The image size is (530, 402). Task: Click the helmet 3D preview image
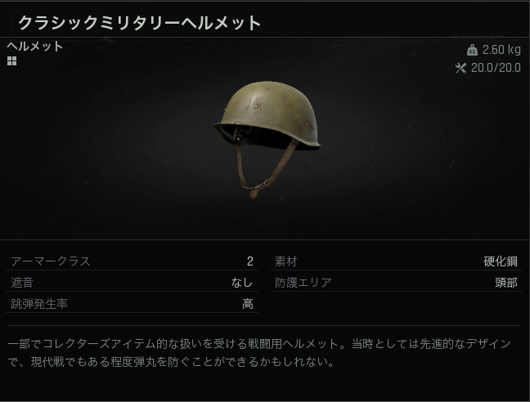[x=267, y=139]
